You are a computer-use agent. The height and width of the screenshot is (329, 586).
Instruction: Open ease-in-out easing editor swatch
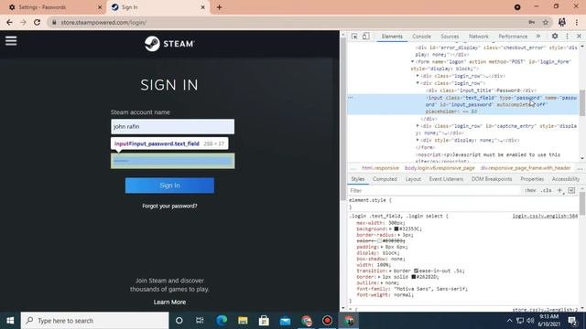(416, 271)
